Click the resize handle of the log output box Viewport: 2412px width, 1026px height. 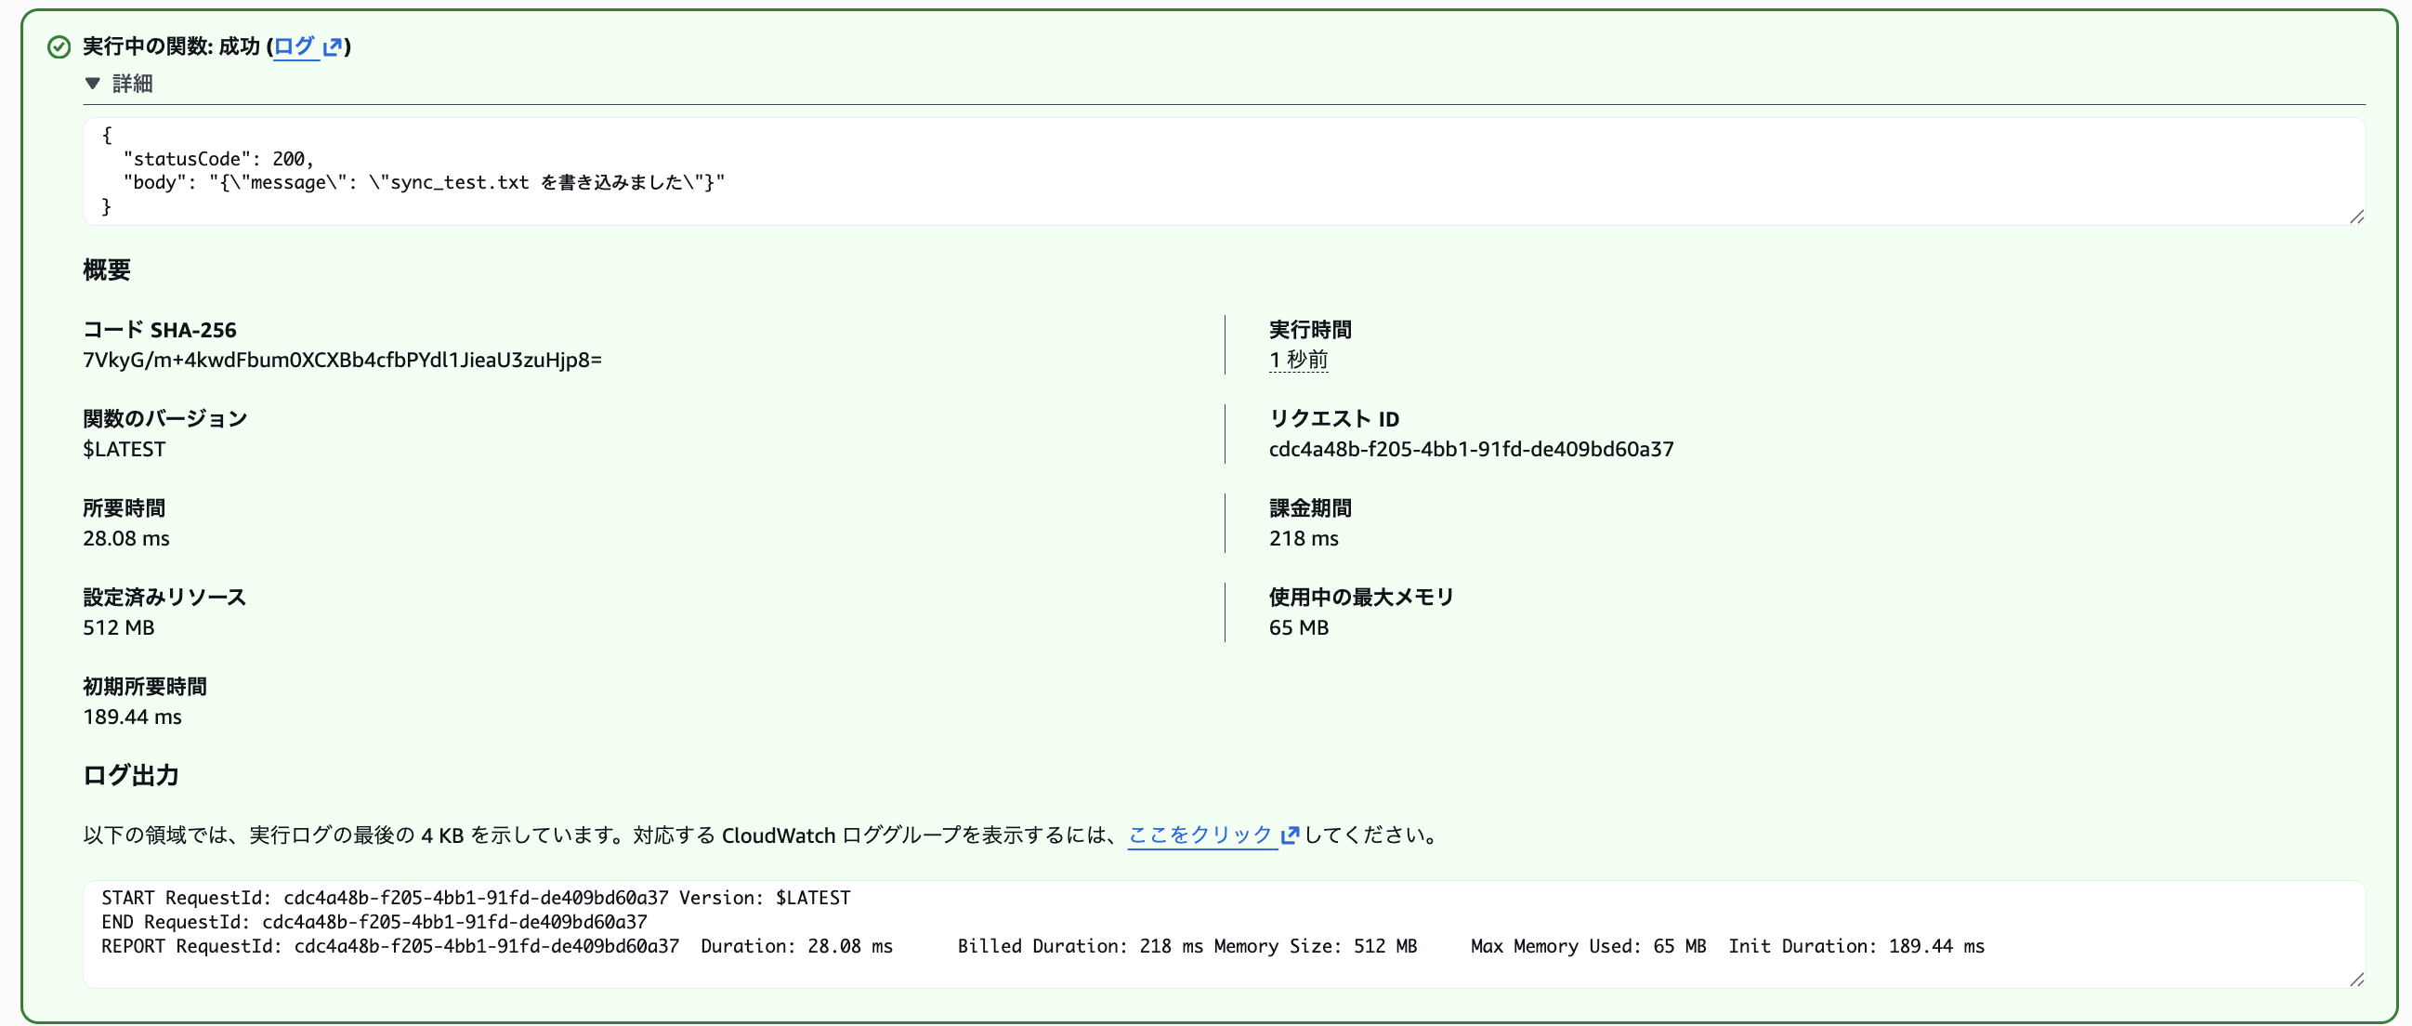[2358, 982]
